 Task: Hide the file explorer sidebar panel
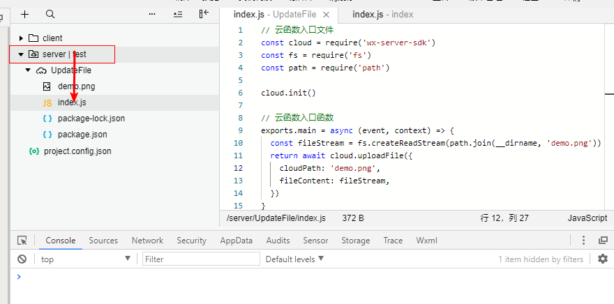(x=204, y=14)
